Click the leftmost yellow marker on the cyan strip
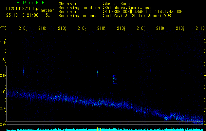 click(x=97, y=129)
